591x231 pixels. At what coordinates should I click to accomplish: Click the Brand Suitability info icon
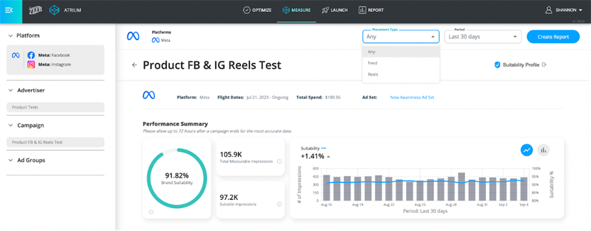(x=151, y=212)
